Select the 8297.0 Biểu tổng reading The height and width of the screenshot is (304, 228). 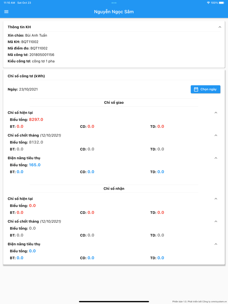point(36,119)
